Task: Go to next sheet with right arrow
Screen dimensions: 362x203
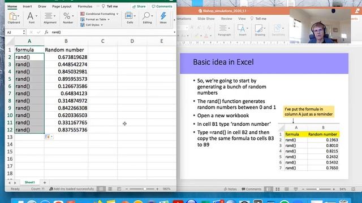Action: [x=15, y=183]
